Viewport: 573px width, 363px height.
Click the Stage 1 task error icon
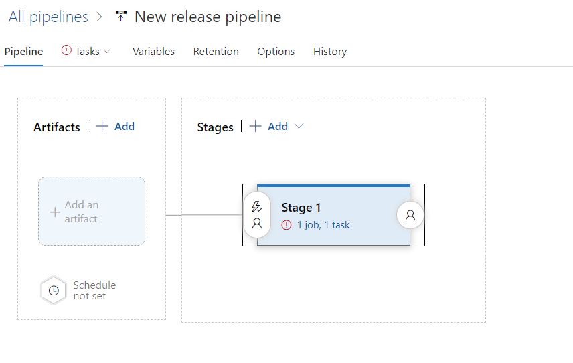click(x=286, y=225)
